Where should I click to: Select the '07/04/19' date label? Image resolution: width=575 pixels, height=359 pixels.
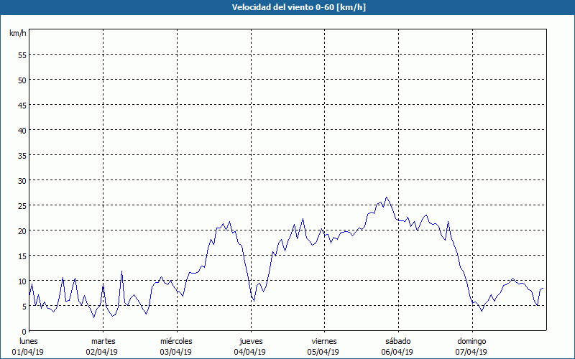click(471, 352)
